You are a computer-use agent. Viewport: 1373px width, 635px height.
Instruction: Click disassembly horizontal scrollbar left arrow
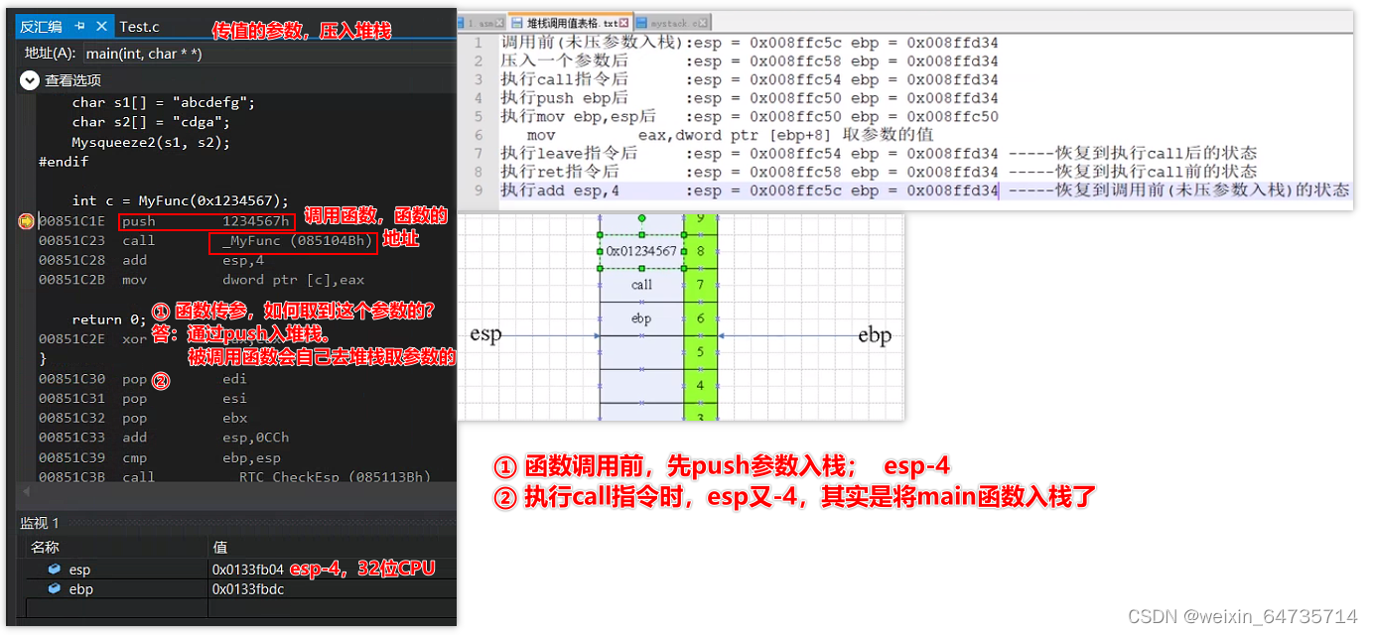26,491
